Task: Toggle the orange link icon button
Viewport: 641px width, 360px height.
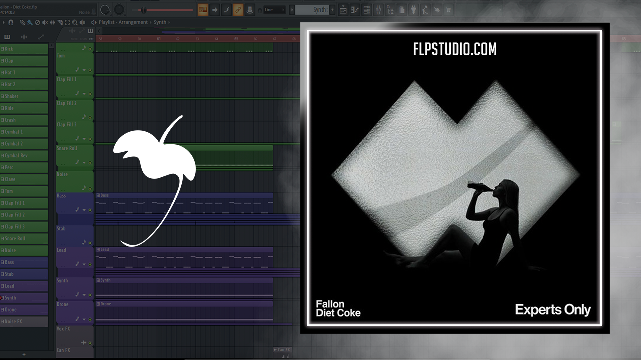Action: point(238,10)
